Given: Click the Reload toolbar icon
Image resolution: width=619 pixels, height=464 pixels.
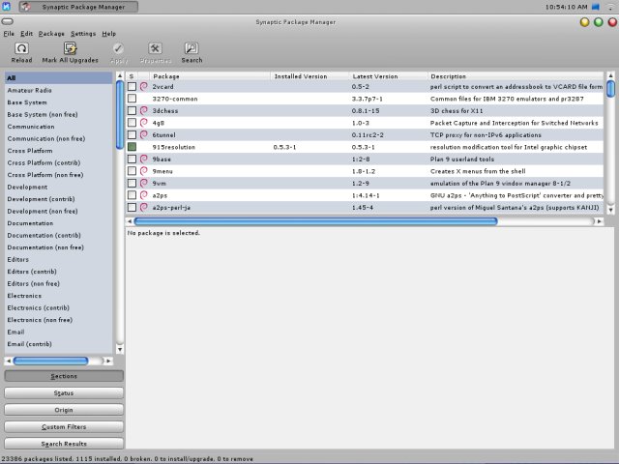Looking at the screenshot, I should pyautogui.click(x=21, y=48).
